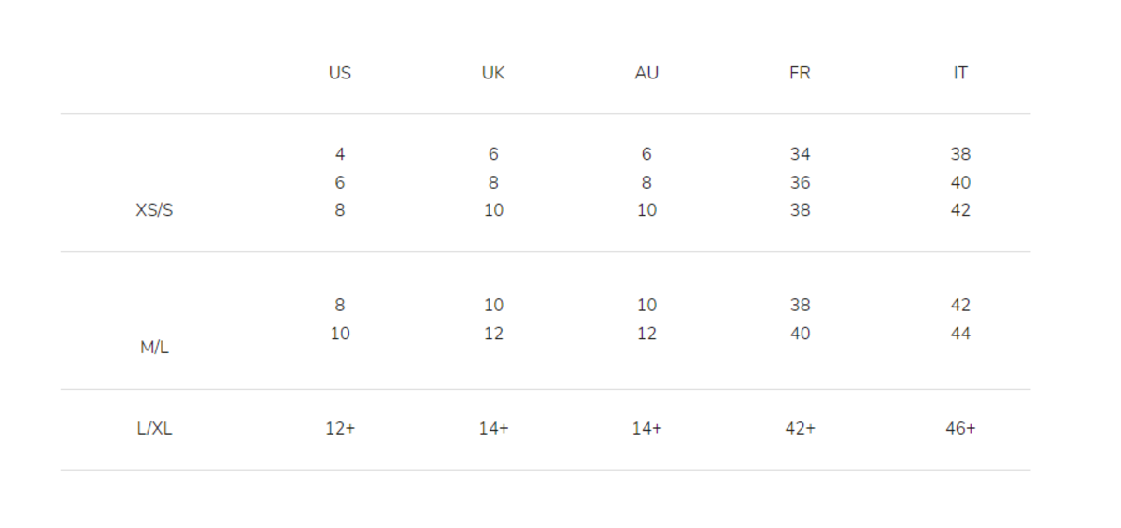Click US size 4 in the table
The width and height of the screenshot is (1121, 528).
click(x=340, y=154)
